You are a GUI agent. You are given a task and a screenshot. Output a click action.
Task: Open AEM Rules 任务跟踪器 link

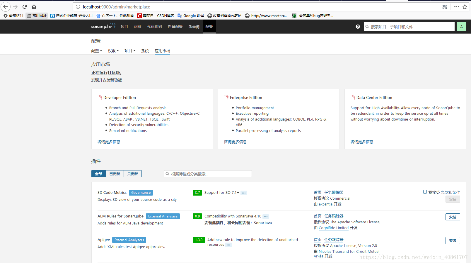334,216
